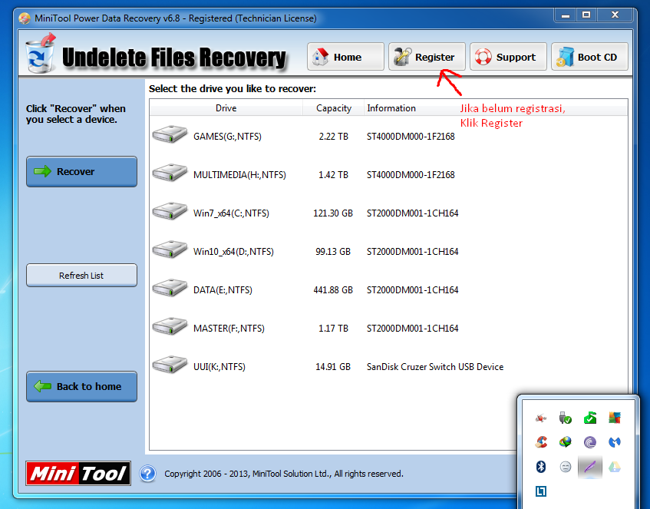650x509 pixels.
Task: Minimize the MiniTool Power Data Recovery window
Action: (565, 15)
